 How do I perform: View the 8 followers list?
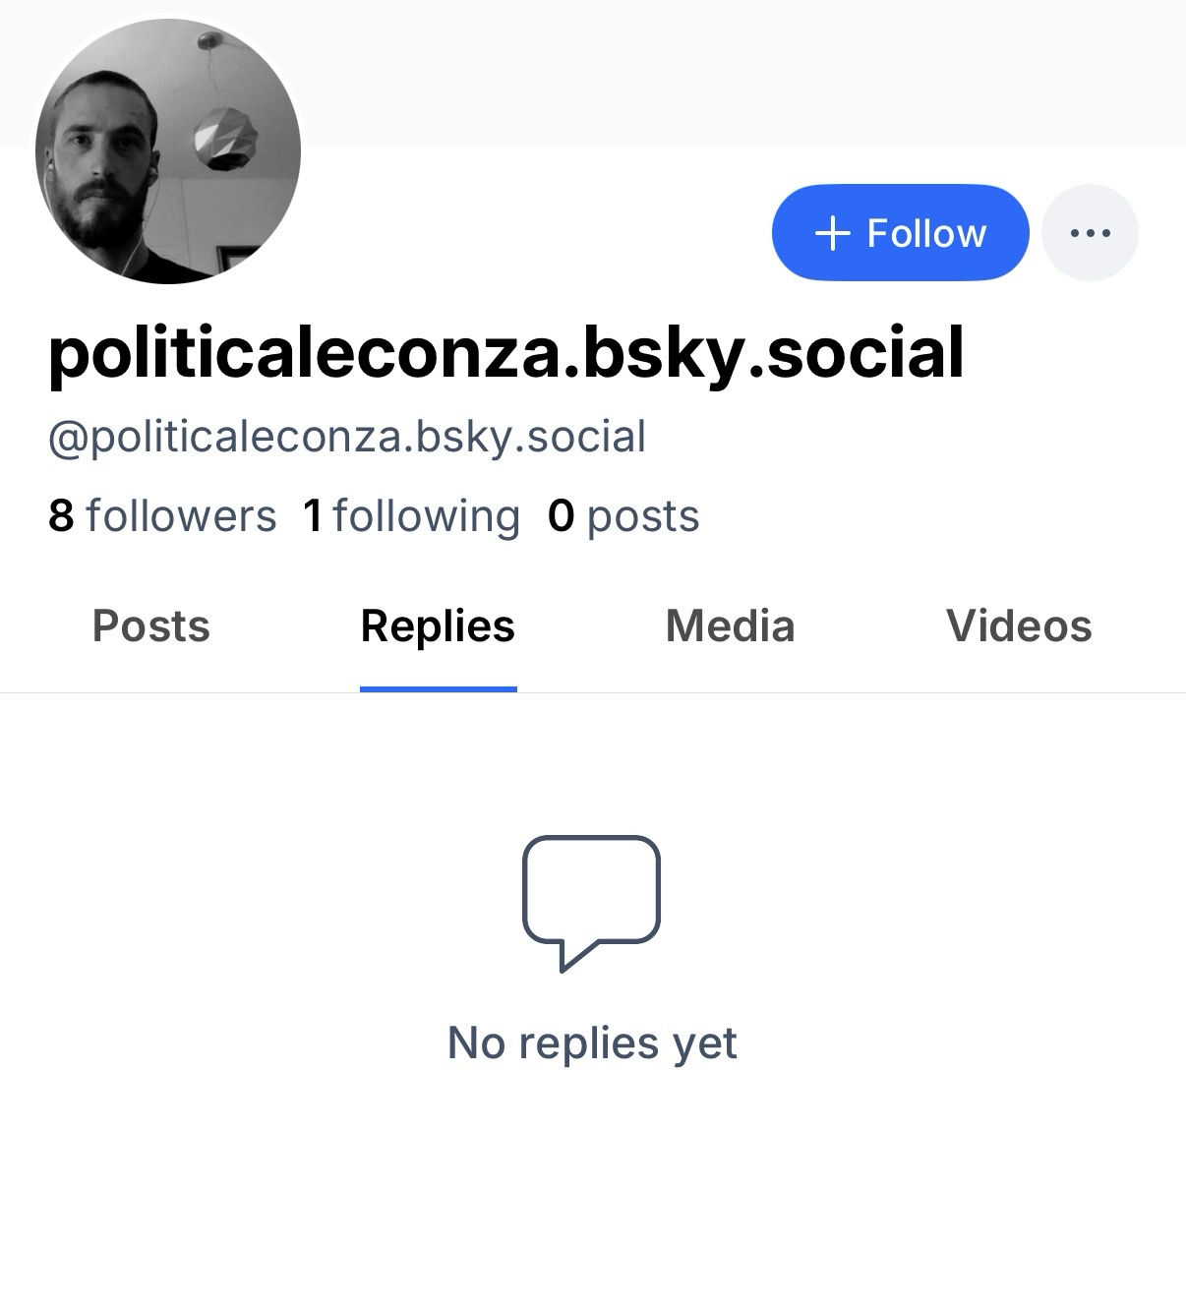point(162,515)
